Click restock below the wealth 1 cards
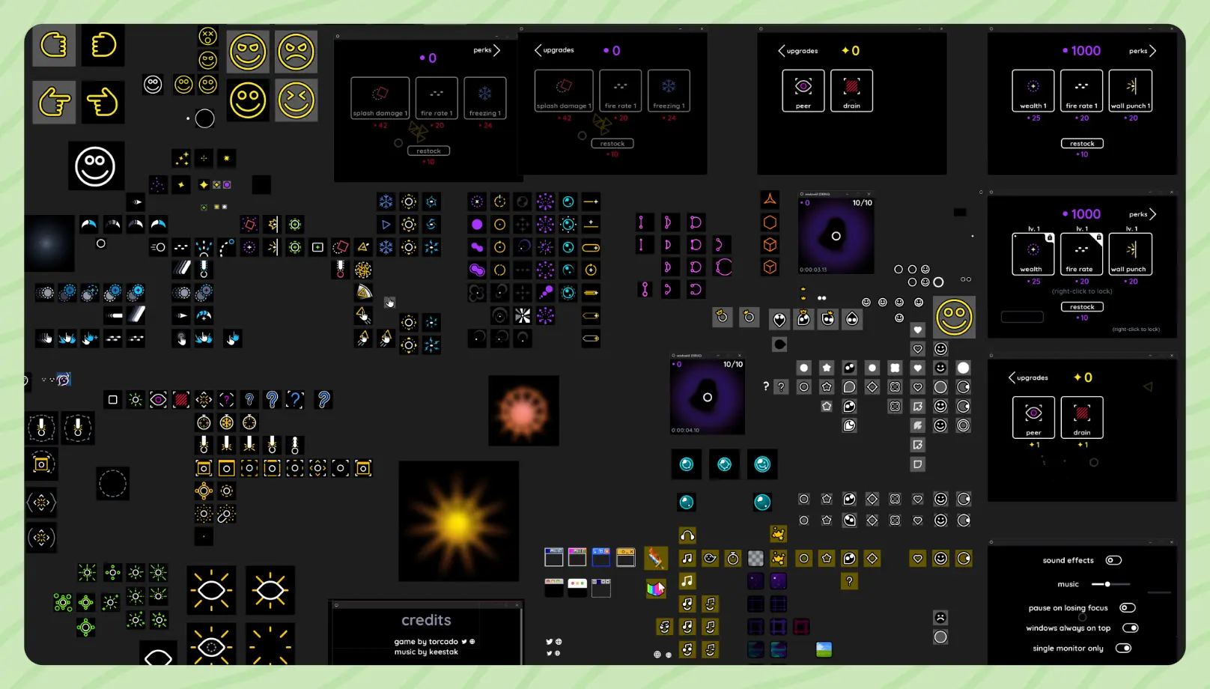1210x689 pixels. tap(1082, 143)
